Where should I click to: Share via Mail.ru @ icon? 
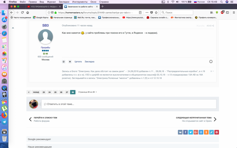click(201, 132)
